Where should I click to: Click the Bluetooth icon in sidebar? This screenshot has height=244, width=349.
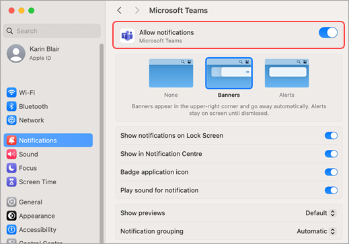pos(11,106)
